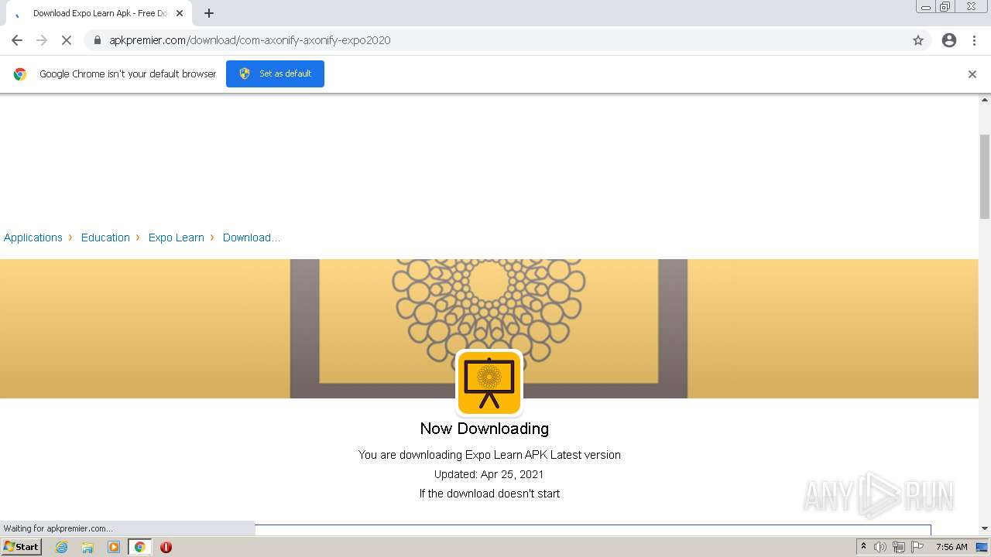
Task: Click the Expo Learn banner image
Action: 489,329
